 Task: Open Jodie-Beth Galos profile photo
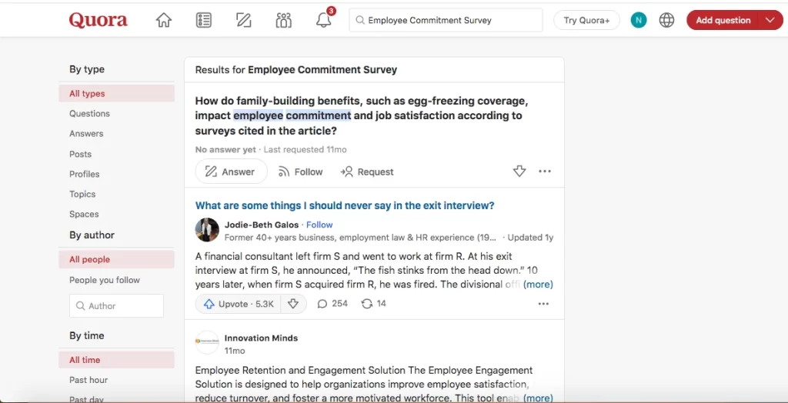click(x=207, y=230)
